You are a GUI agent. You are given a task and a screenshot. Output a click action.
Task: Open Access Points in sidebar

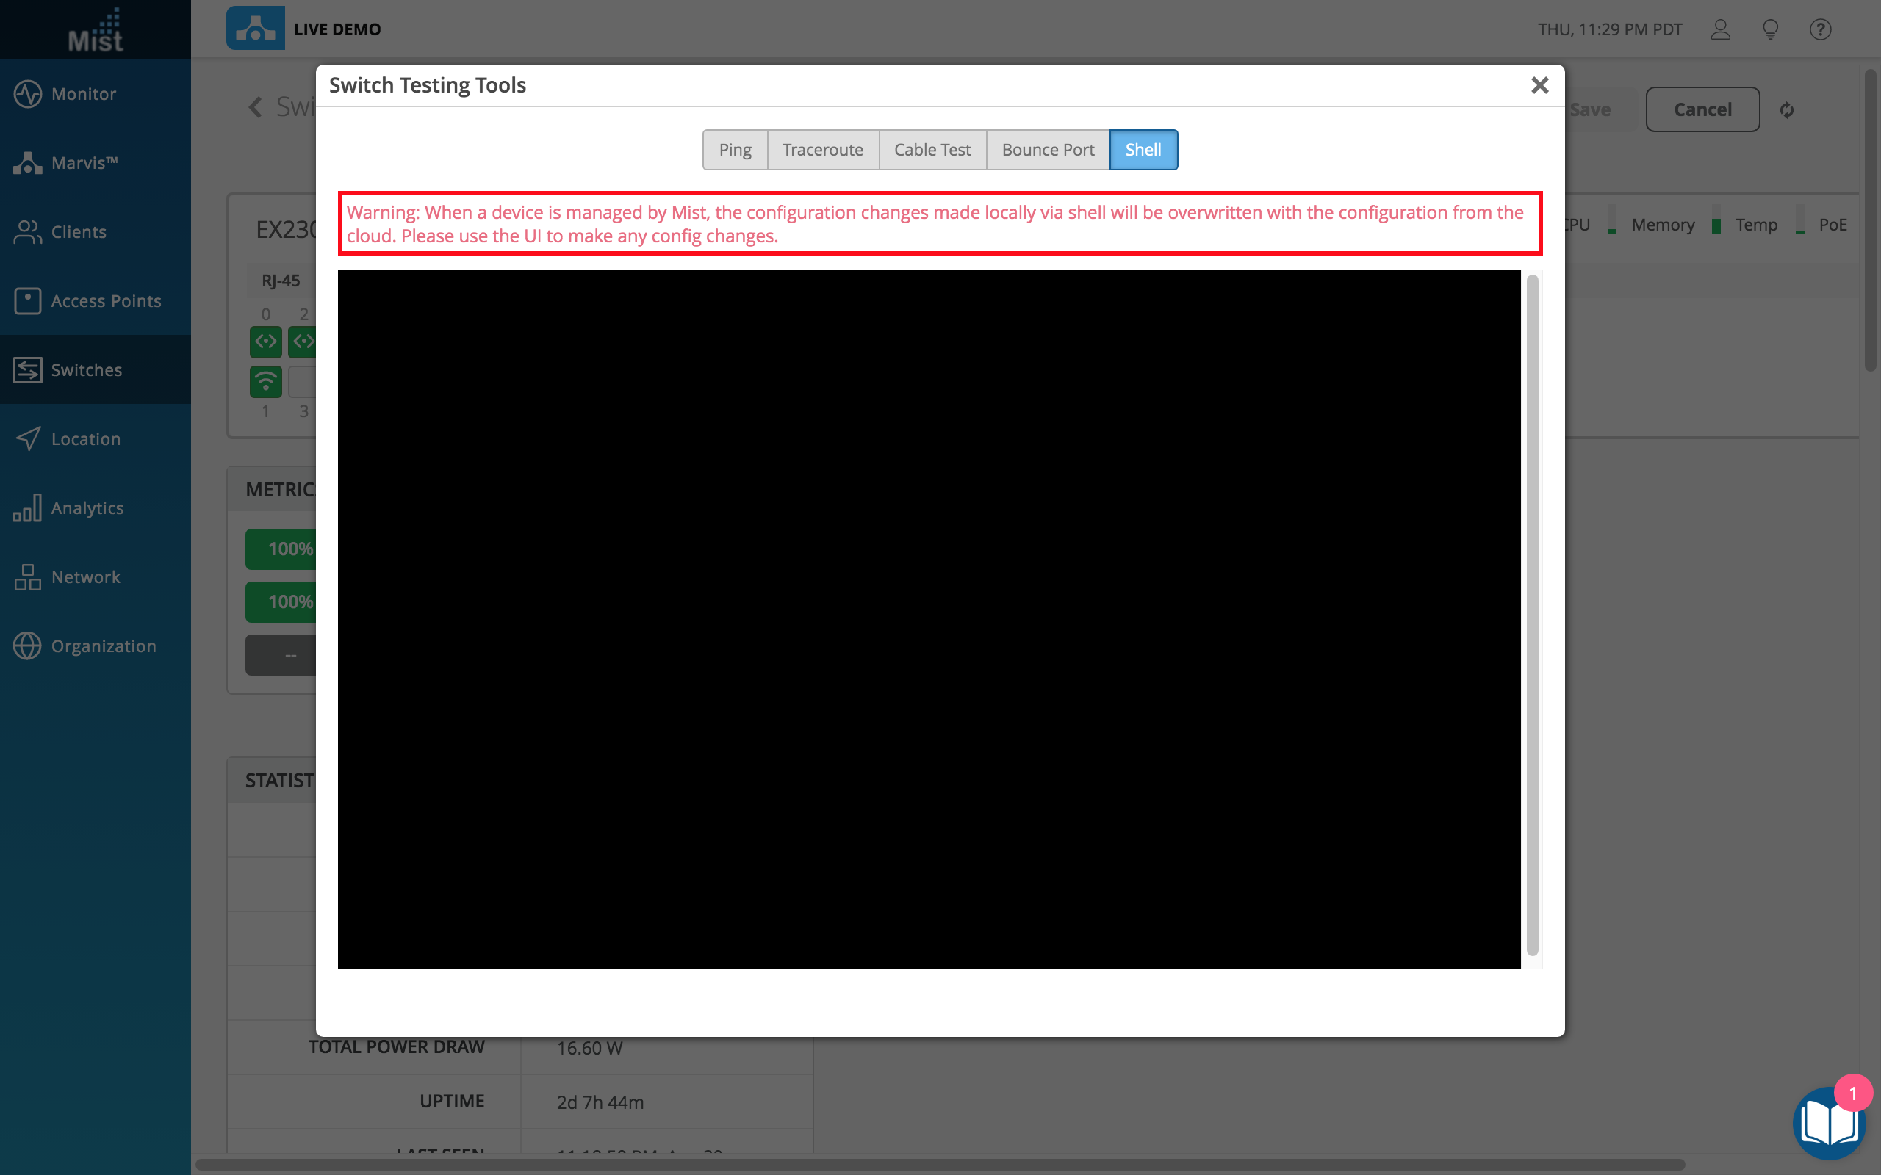click(106, 301)
